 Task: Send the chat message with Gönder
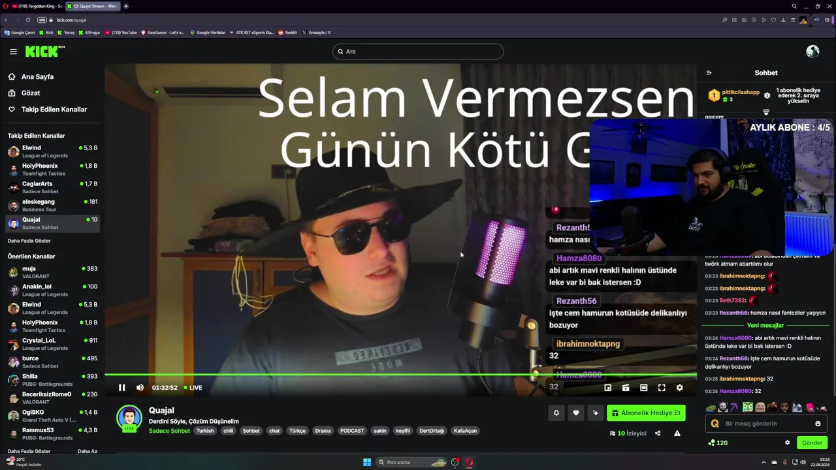coord(812,443)
